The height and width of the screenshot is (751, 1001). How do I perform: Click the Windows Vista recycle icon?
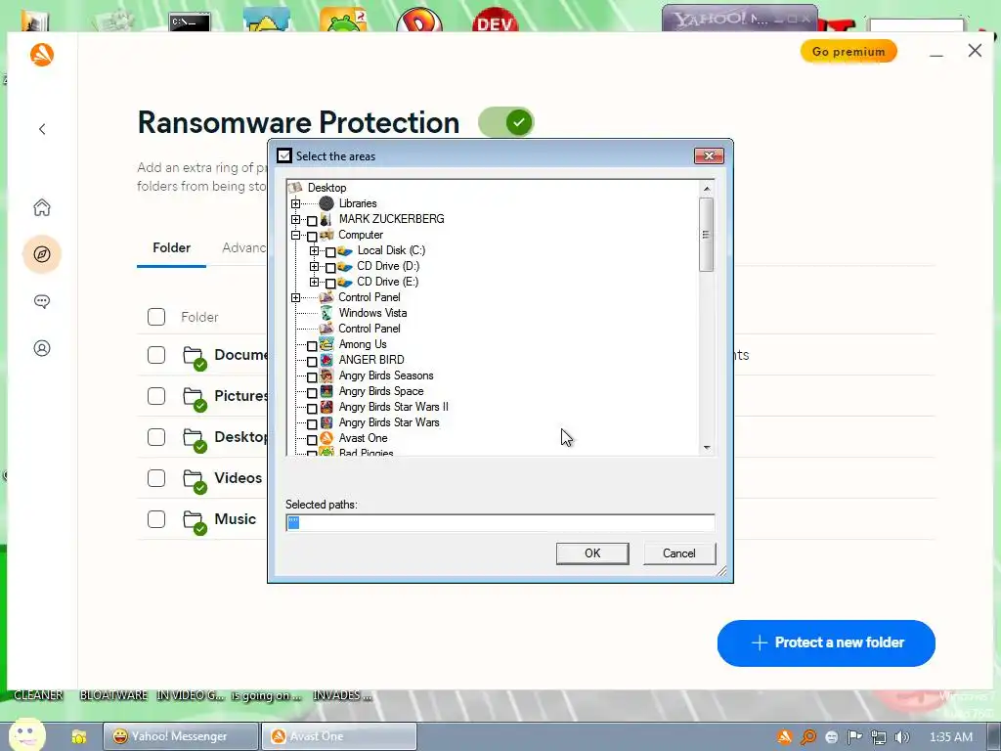(326, 313)
